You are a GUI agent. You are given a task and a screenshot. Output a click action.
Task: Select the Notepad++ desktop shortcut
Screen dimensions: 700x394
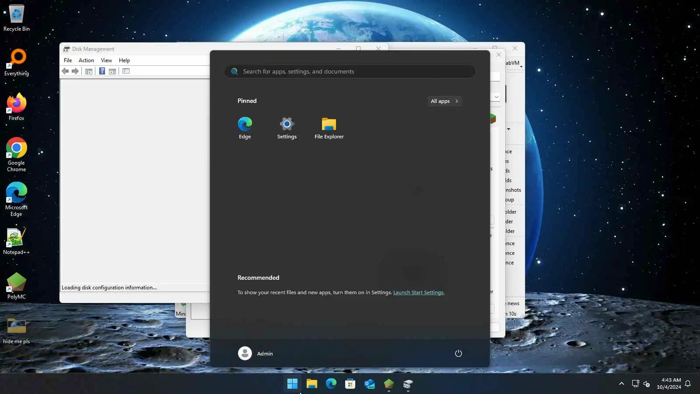click(17, 241)
